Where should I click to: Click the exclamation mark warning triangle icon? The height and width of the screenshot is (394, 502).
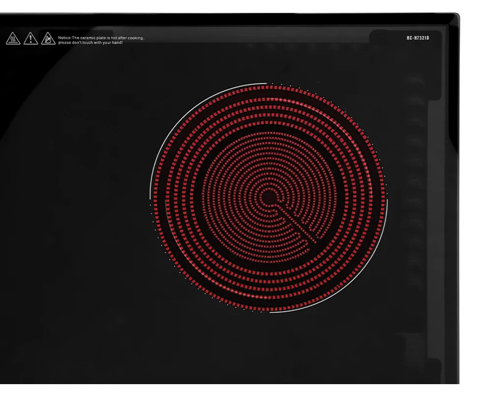[31, 38]
